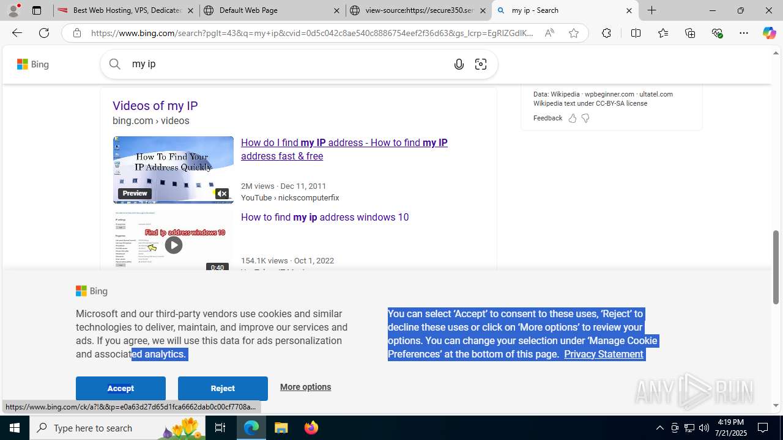Switch to view-source tab
This screenshot has height=440, width=783.
pos(419,10)
